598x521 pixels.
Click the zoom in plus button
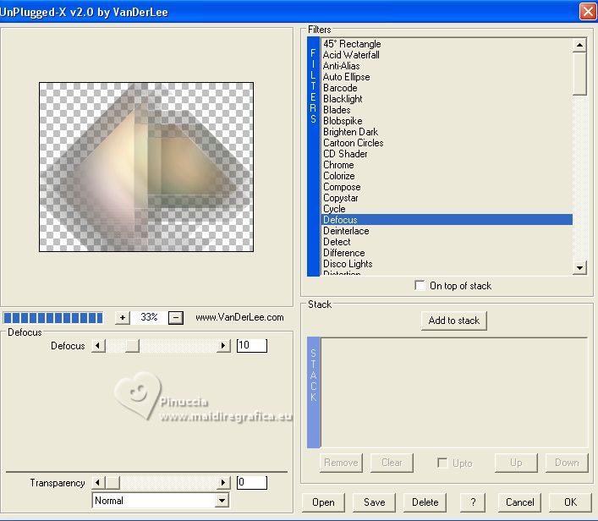pos(123,317)
